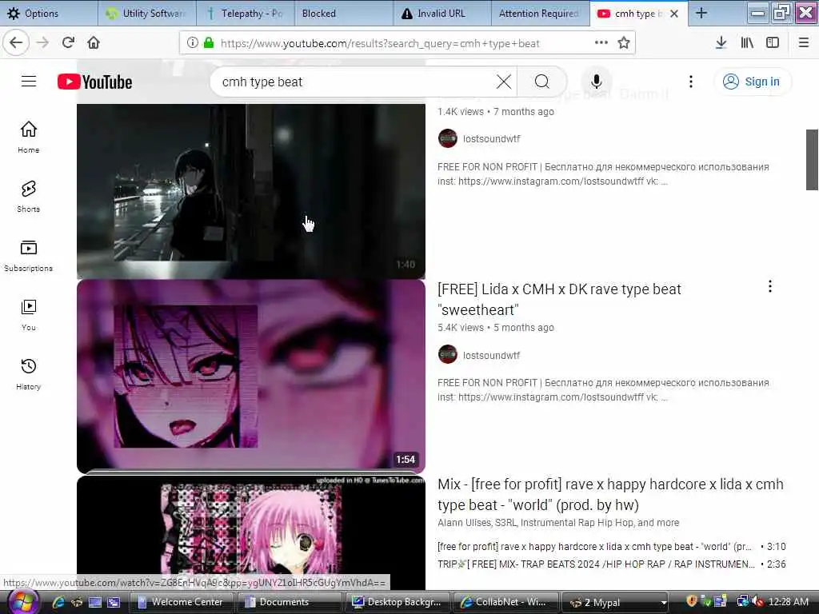Open a new browser tab with plus
This screenshot has width=819, height=614.
point(701,13)
